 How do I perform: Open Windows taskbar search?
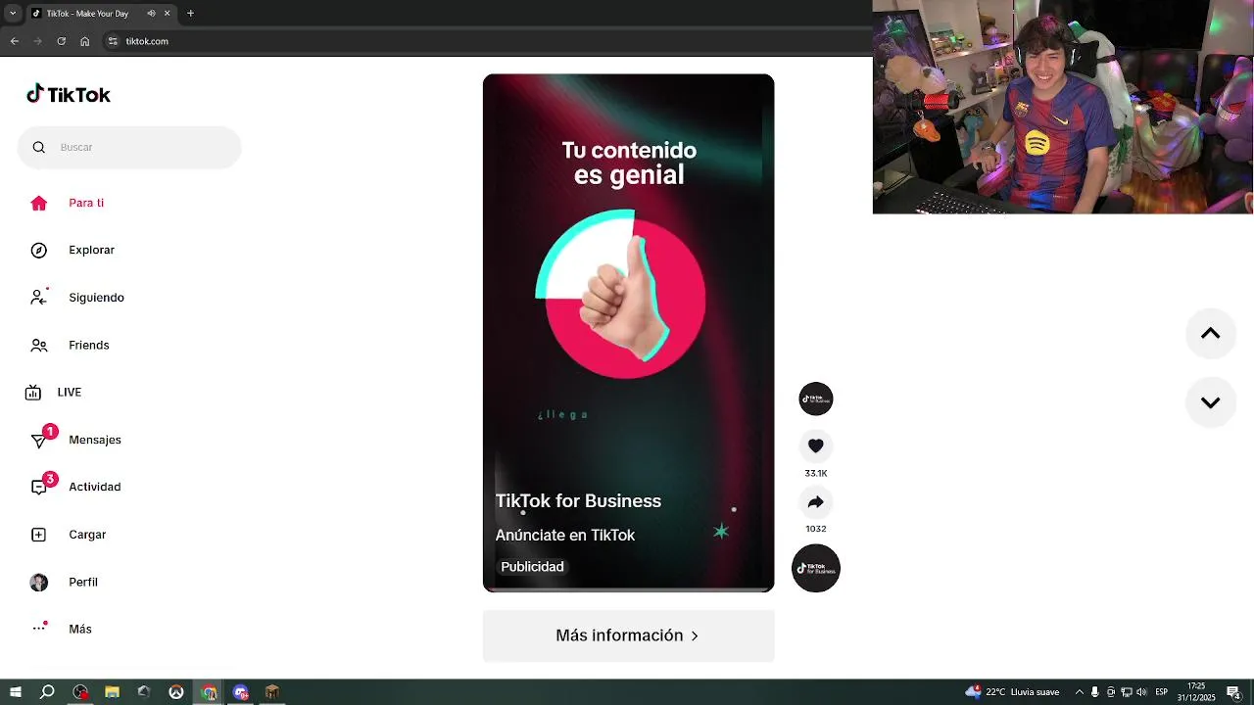tap(47, 692)
